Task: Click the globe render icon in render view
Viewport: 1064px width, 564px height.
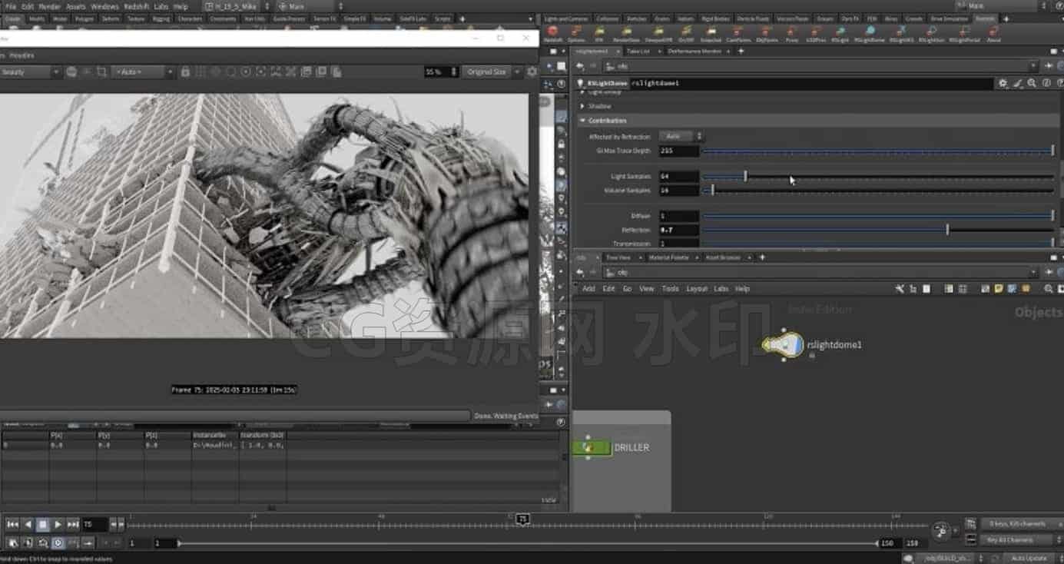Action: point(71,71)
